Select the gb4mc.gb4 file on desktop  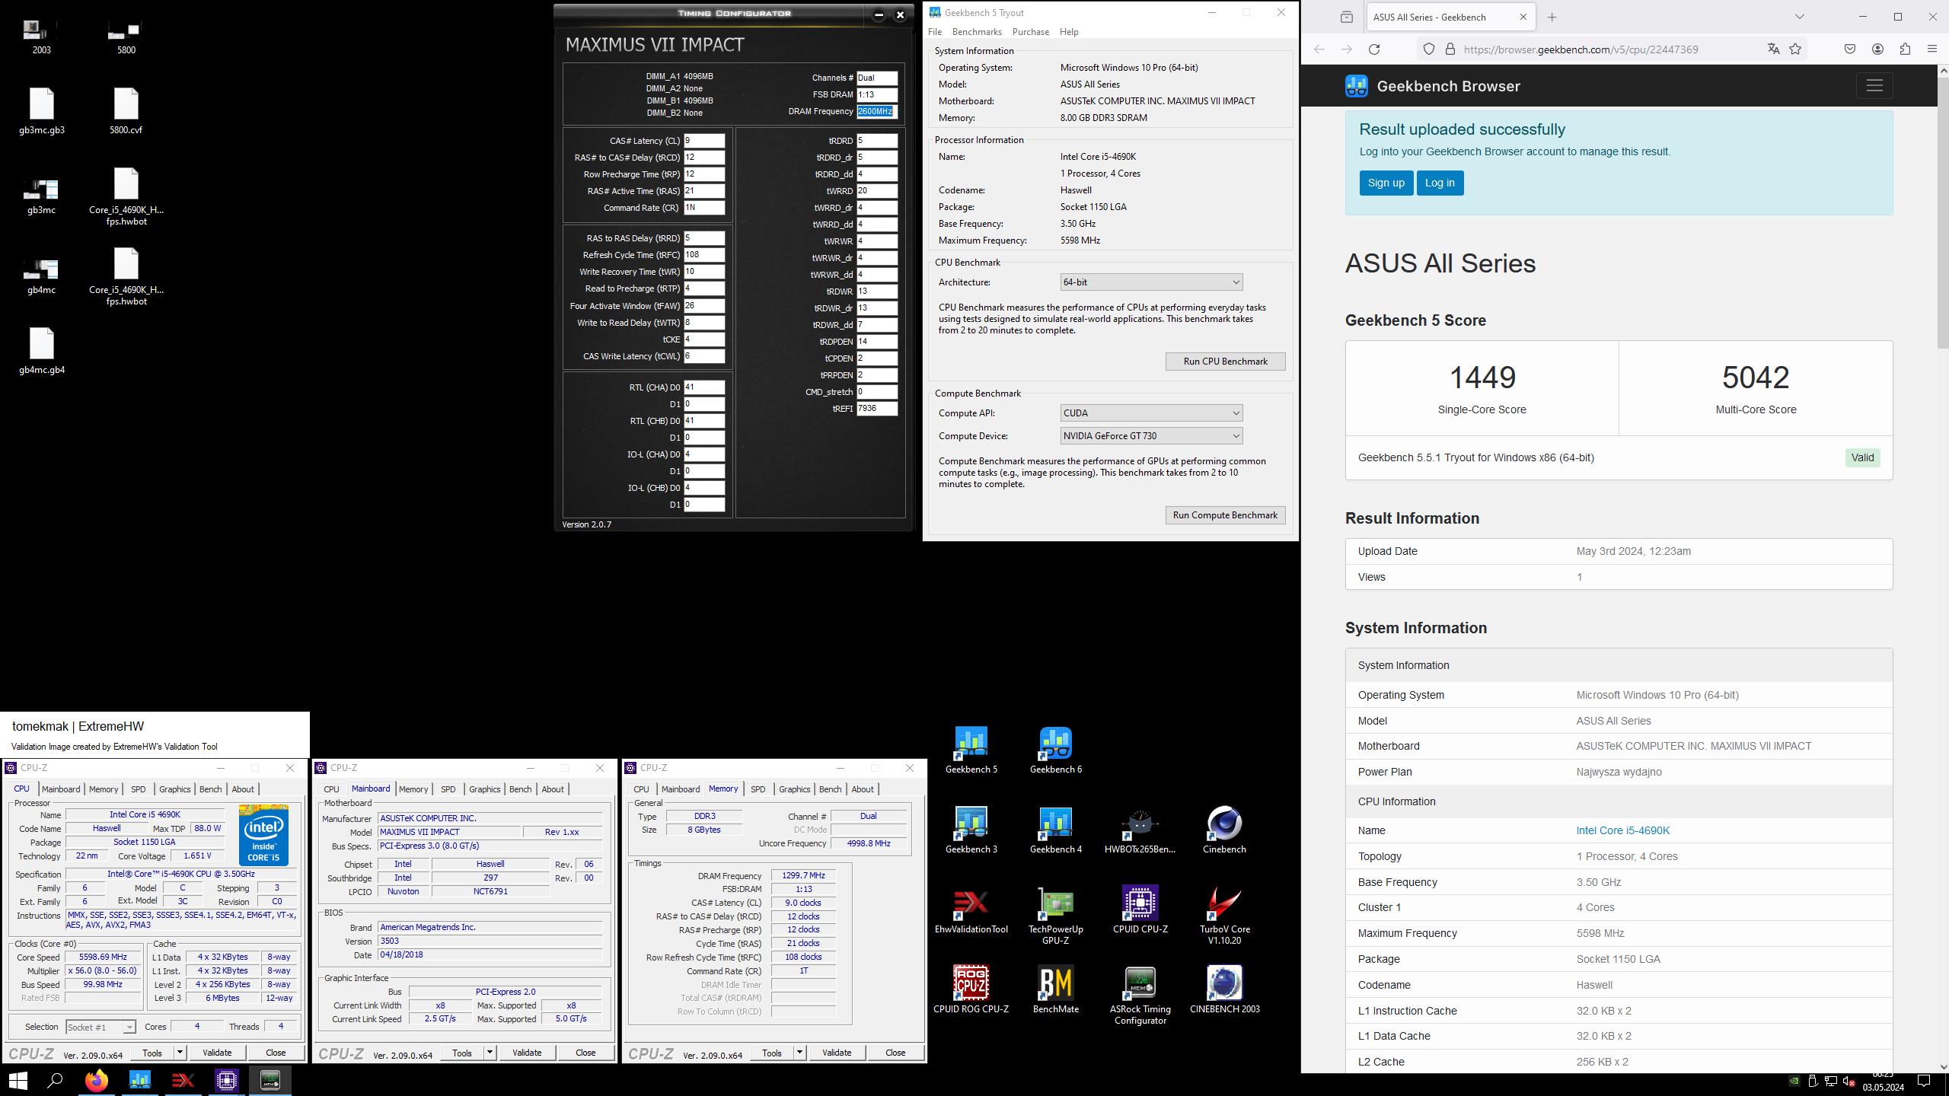click(42, 351)
